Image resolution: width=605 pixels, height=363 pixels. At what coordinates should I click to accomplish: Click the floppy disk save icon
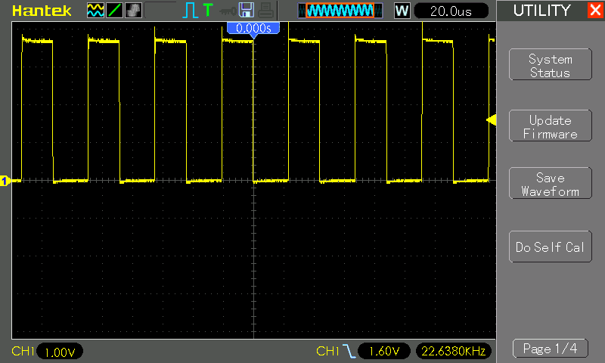click(x=246, y=11)
